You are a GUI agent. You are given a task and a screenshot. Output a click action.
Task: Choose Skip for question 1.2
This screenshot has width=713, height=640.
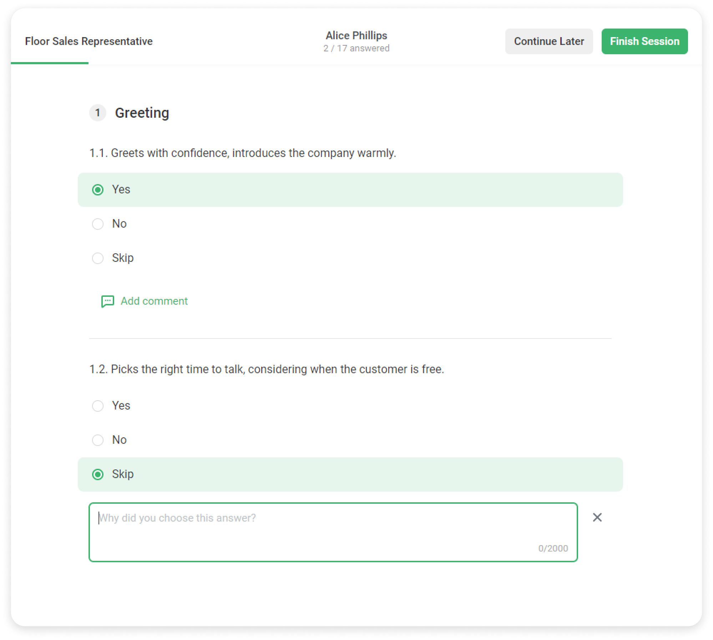coord(350,474)
